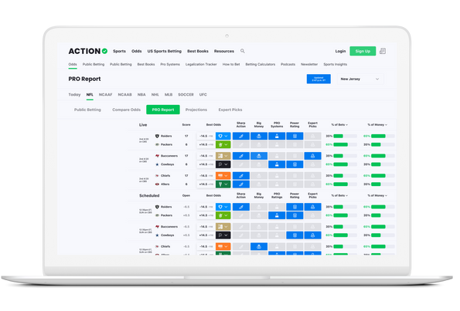460x311 pixels.
Task: Open the New Jersey state dropdown
Action: tap(360, 79)
